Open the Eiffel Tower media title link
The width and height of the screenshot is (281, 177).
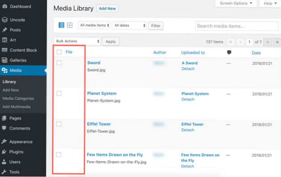pyautogui.click(x=99, y=124)
